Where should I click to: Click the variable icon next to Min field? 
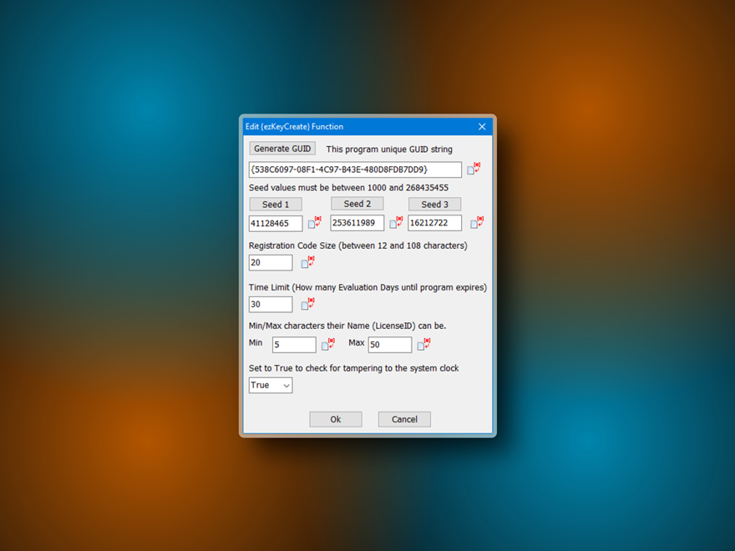point(327,345)
